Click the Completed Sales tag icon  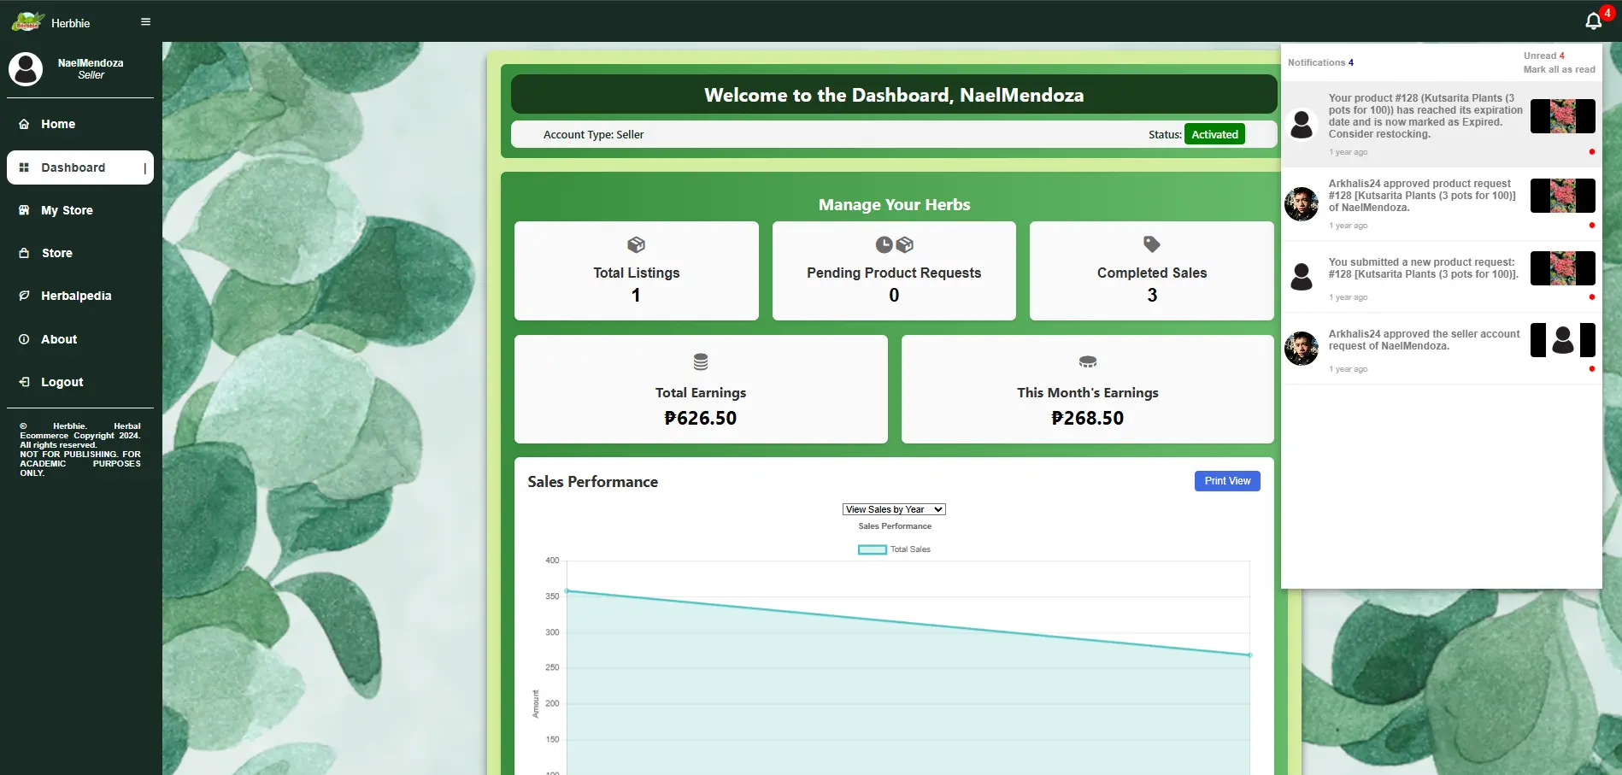[x=1152, y=244]
